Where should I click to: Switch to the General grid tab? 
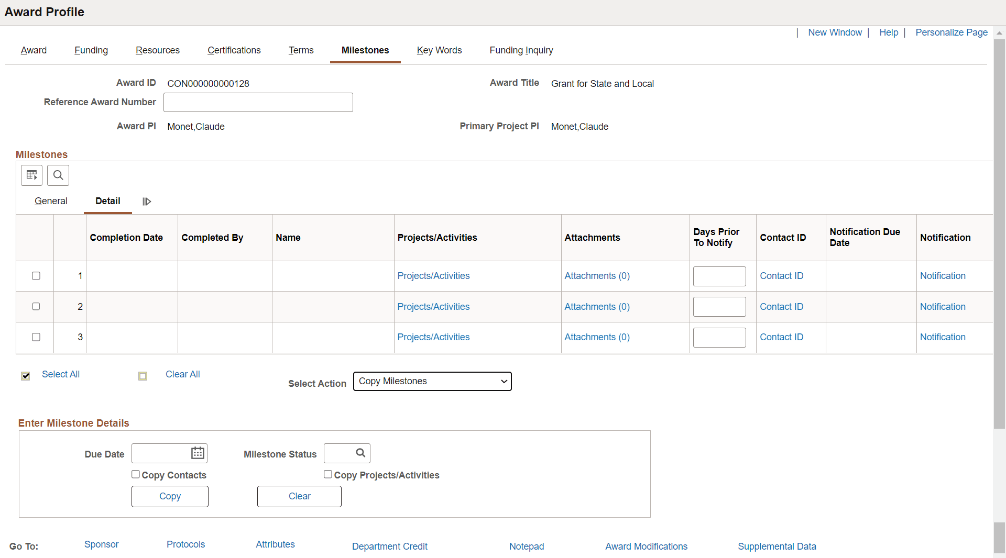pyautogui.click(x=51, y=201)
